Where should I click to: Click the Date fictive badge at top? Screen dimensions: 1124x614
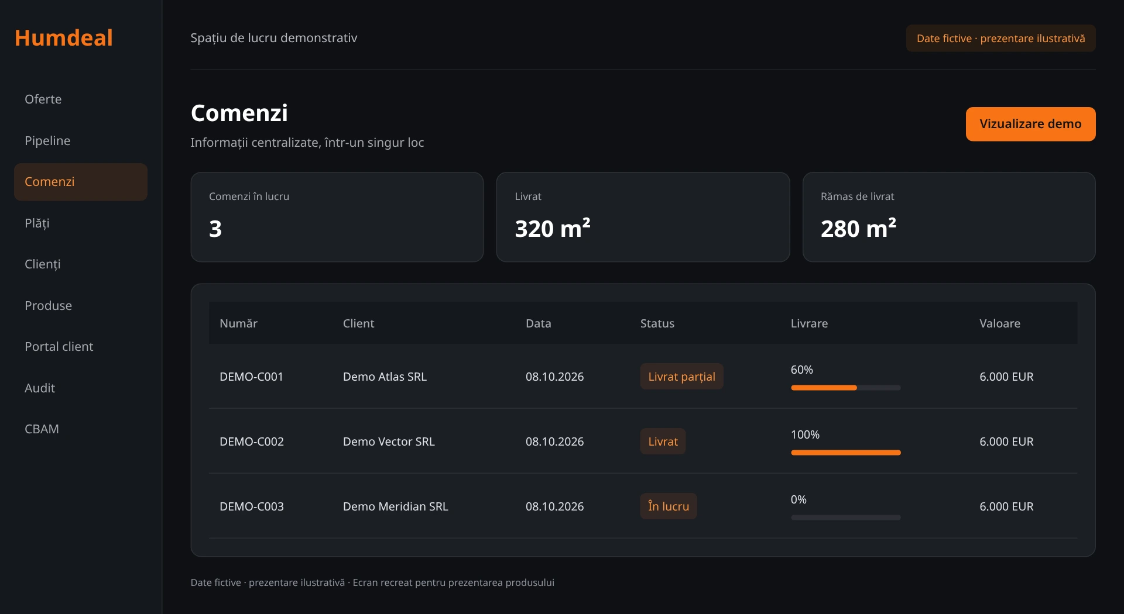pos(1000,39)
